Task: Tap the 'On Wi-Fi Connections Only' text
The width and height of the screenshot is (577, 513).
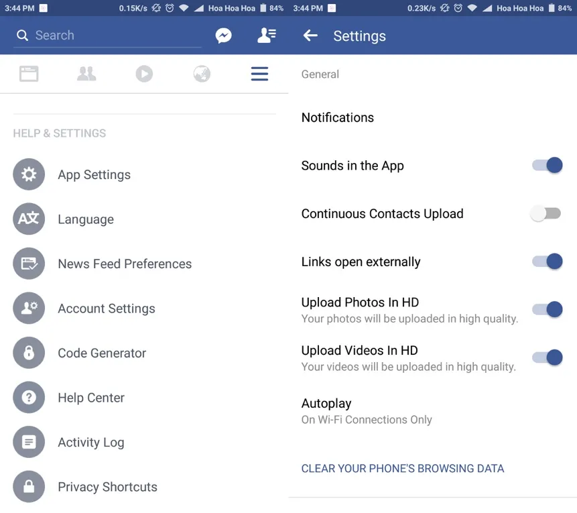Action: tap(367, 420)
